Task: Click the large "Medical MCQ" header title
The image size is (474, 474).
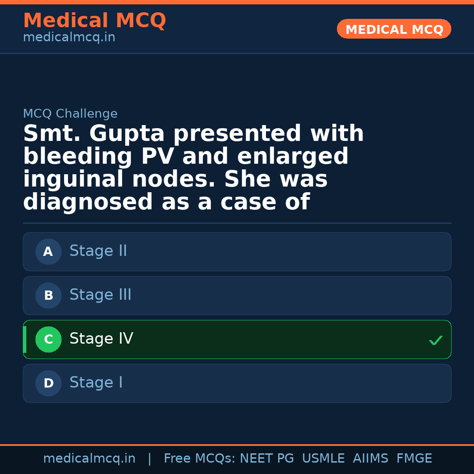Action: pyautogui.click(x=94, y=21)
